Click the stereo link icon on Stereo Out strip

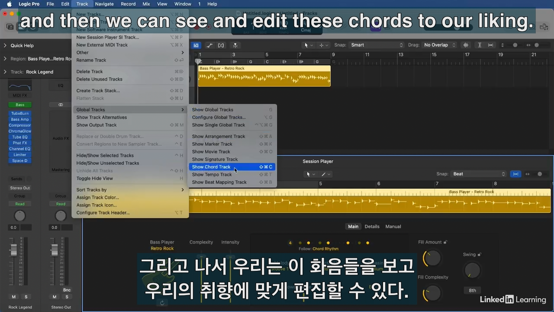click(x=61, y=105)
